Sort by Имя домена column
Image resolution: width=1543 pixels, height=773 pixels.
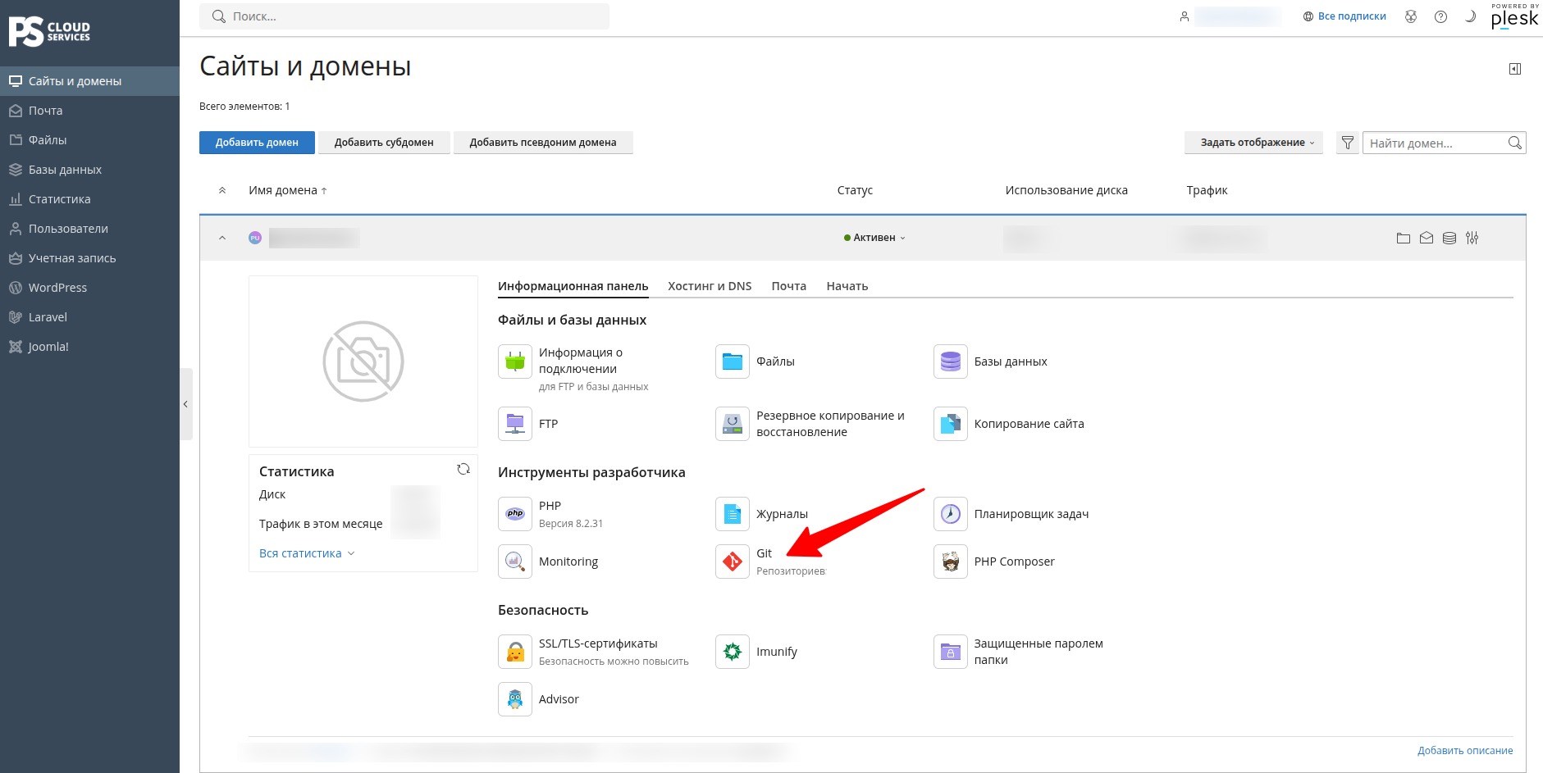click(288, 190)
